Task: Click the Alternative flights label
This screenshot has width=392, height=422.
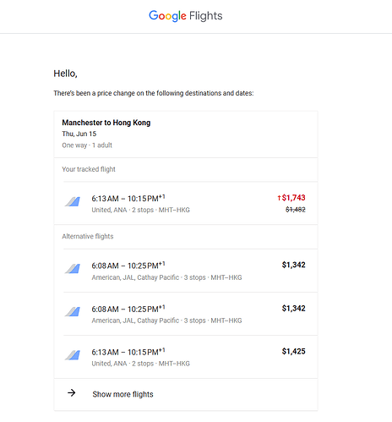Action: point(88,236)
